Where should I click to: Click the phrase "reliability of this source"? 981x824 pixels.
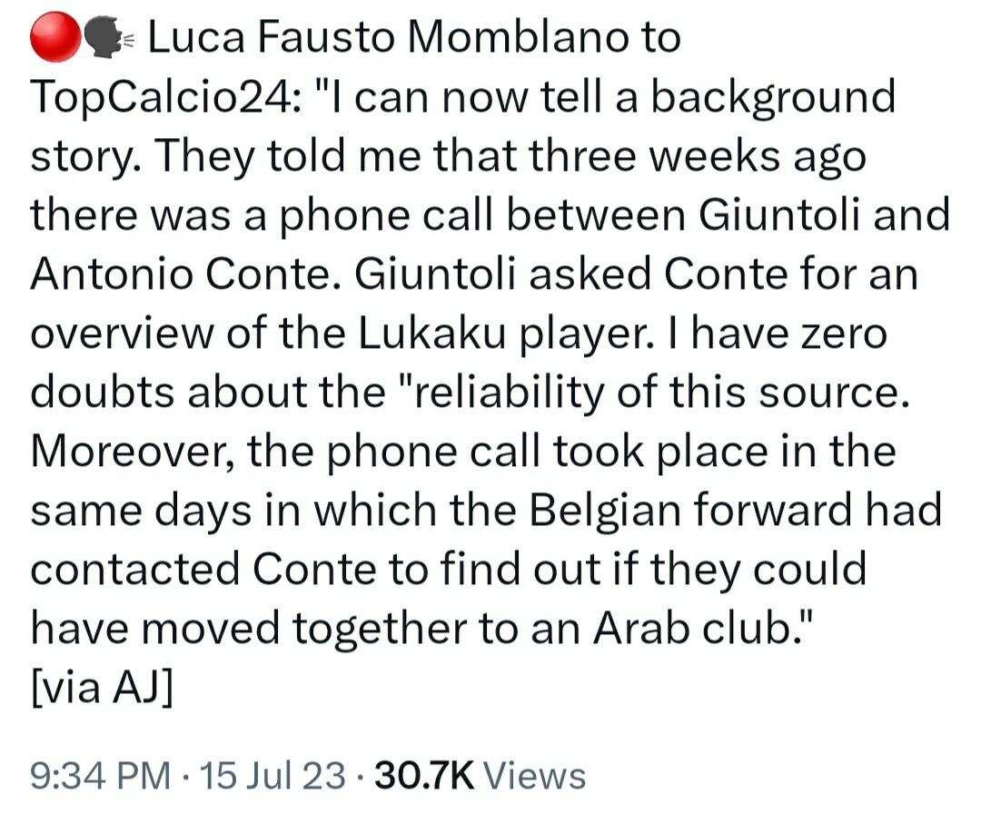coord(647,393)
